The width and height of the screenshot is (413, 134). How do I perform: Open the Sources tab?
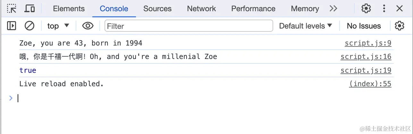(x=157, y=9)
